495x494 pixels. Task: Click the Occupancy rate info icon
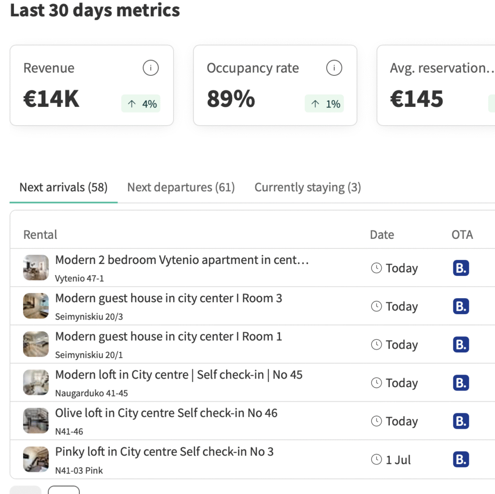334,68
